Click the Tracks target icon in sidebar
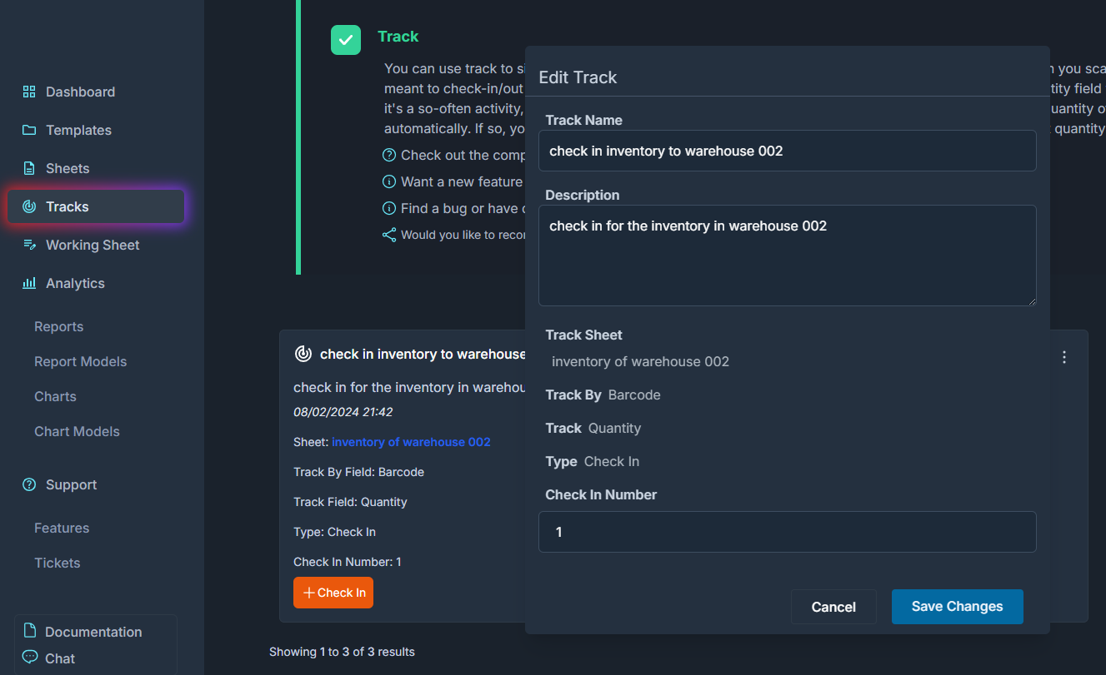The image size is (1106, 675). coord(29,206)
